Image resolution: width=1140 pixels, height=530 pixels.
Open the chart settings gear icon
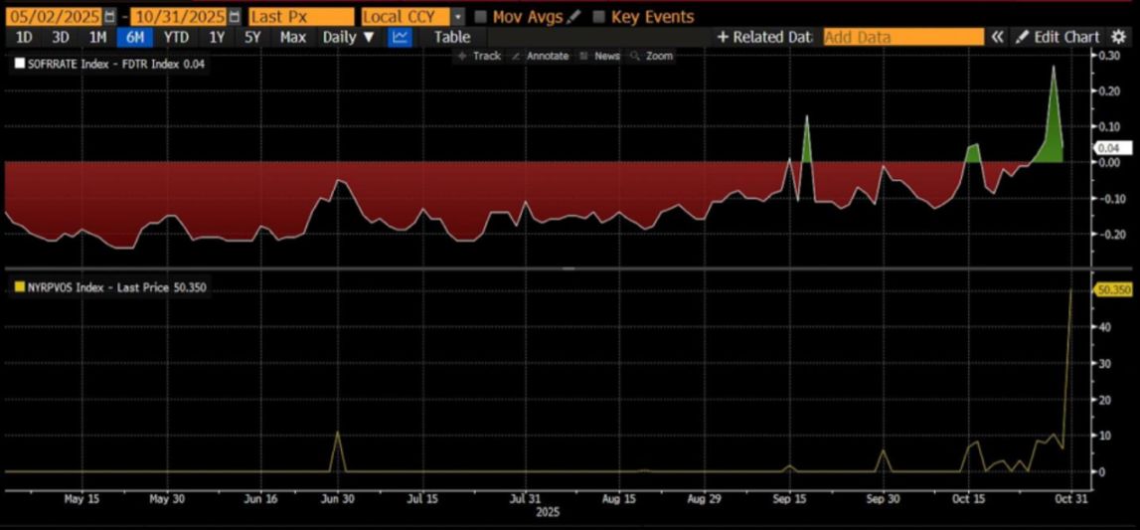click(1119, 37)
